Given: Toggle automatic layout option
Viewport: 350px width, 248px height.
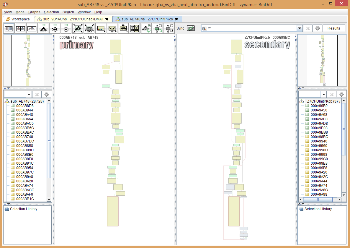Looking at the screenshot, I should click(x=146, y=29).
